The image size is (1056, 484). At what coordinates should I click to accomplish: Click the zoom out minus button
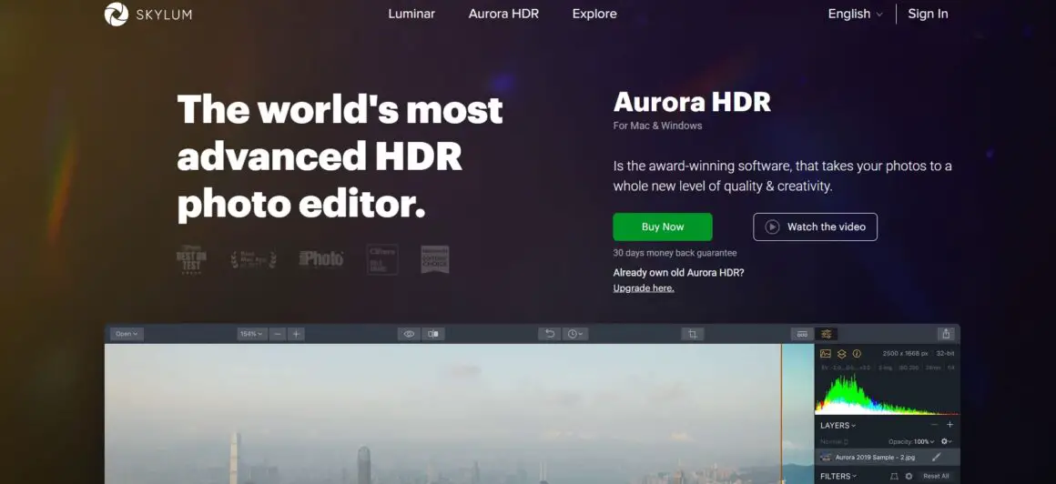(x=278, y=334)
